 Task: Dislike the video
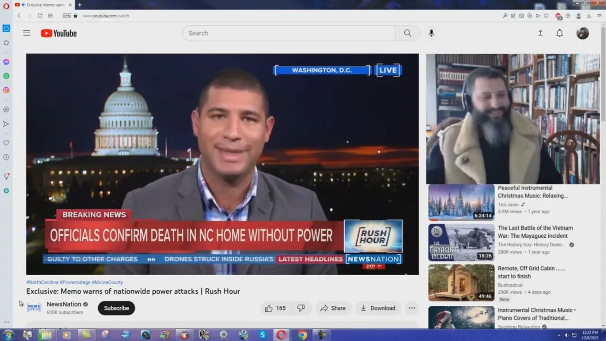301,308
